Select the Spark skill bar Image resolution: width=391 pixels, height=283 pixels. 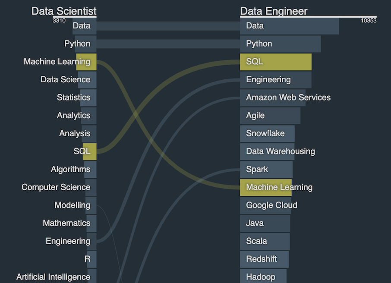pyautogui.click(x=266, y=170)
